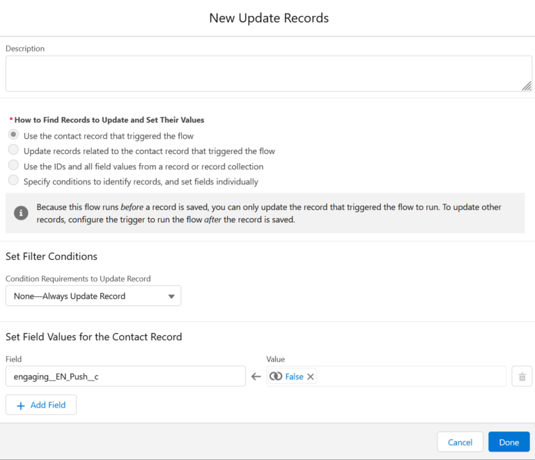535x460 pixels.
Task: Delete the field row with trash icon
Action: pos(522,376)
